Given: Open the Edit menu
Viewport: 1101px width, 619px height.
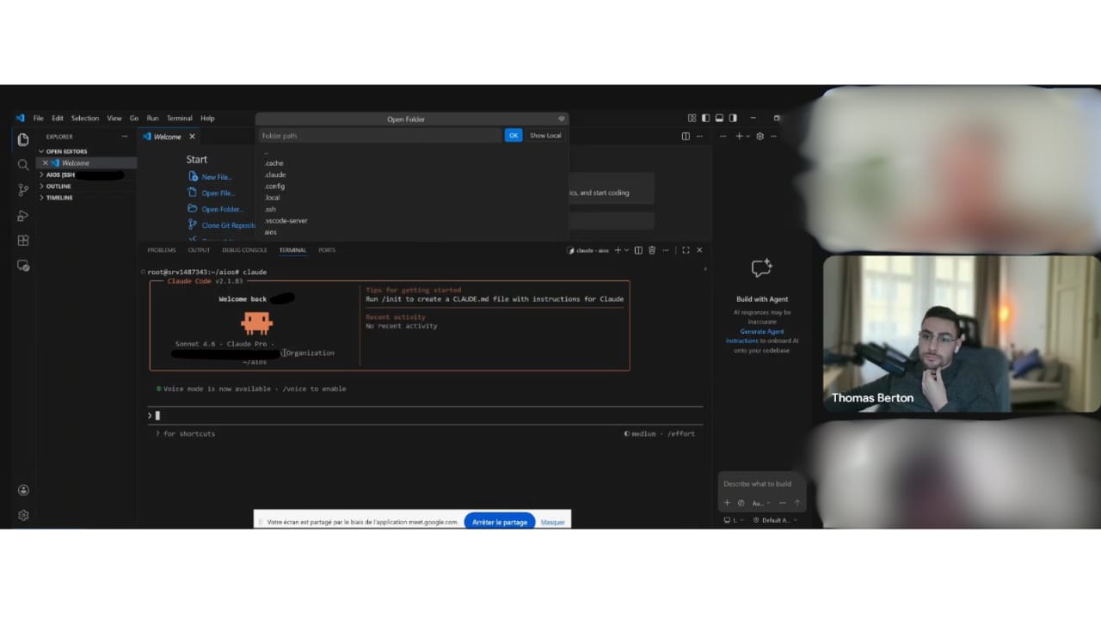Looking at the screenshot, I should pos(58,118).
